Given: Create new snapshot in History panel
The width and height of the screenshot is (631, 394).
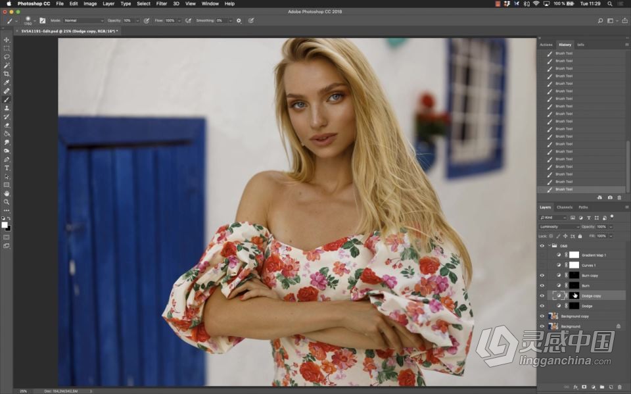Looking at the screenshot, I should (610, 197).
